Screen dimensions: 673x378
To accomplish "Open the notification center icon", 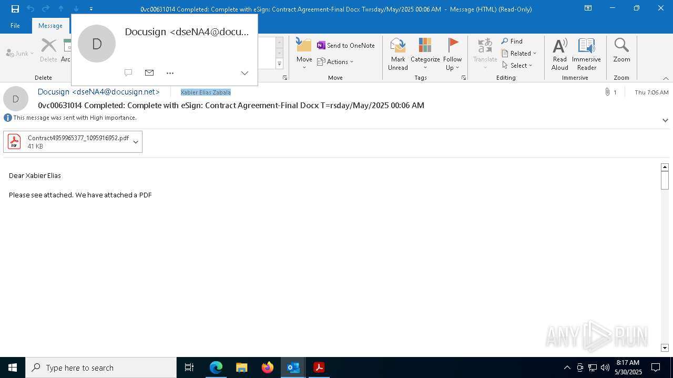I will 655,367.
